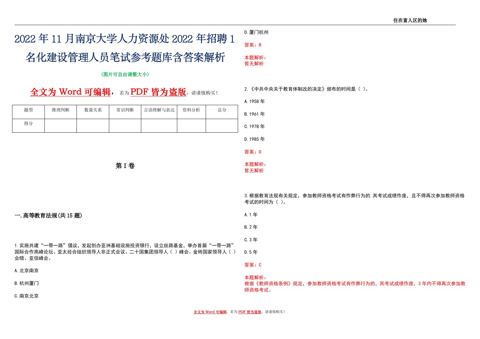Select option C.1978年
The image size is (480, 339).
point(254,127)
